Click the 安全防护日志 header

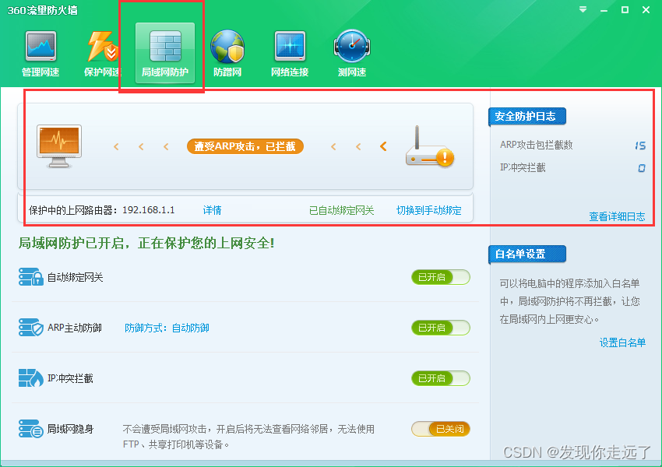coord(527,117)
